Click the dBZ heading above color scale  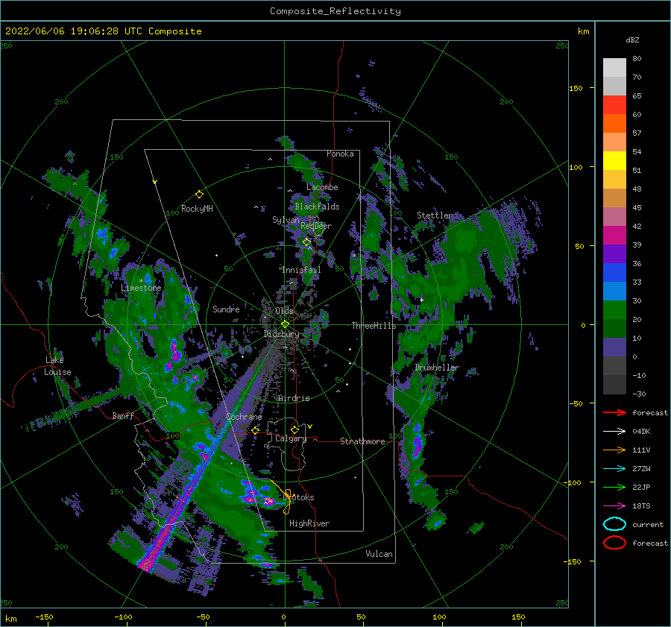(632, 40)
